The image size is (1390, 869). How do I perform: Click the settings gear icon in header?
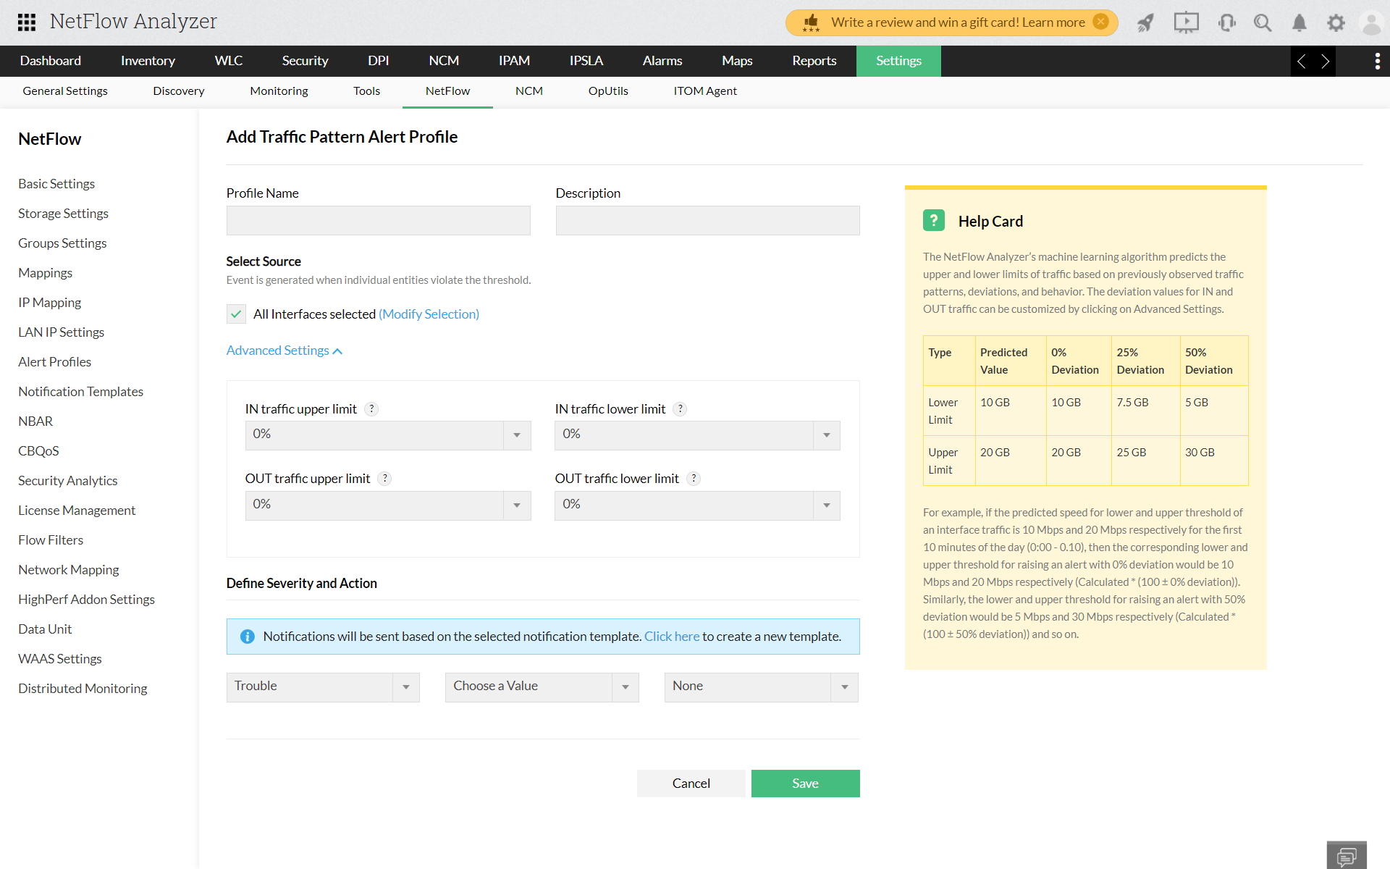(x=1336, y=22)
